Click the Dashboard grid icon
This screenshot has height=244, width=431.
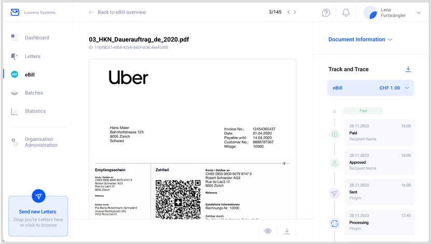[15, 38]
